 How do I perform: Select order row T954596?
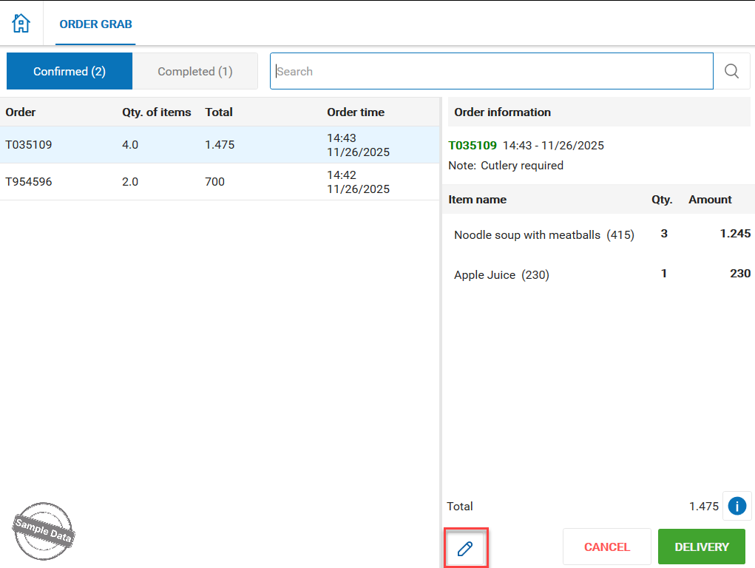(x=220, y=182)
